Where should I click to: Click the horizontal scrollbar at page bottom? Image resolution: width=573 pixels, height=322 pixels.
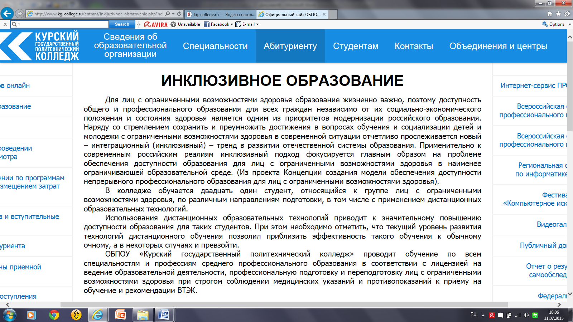click(284, 304)
